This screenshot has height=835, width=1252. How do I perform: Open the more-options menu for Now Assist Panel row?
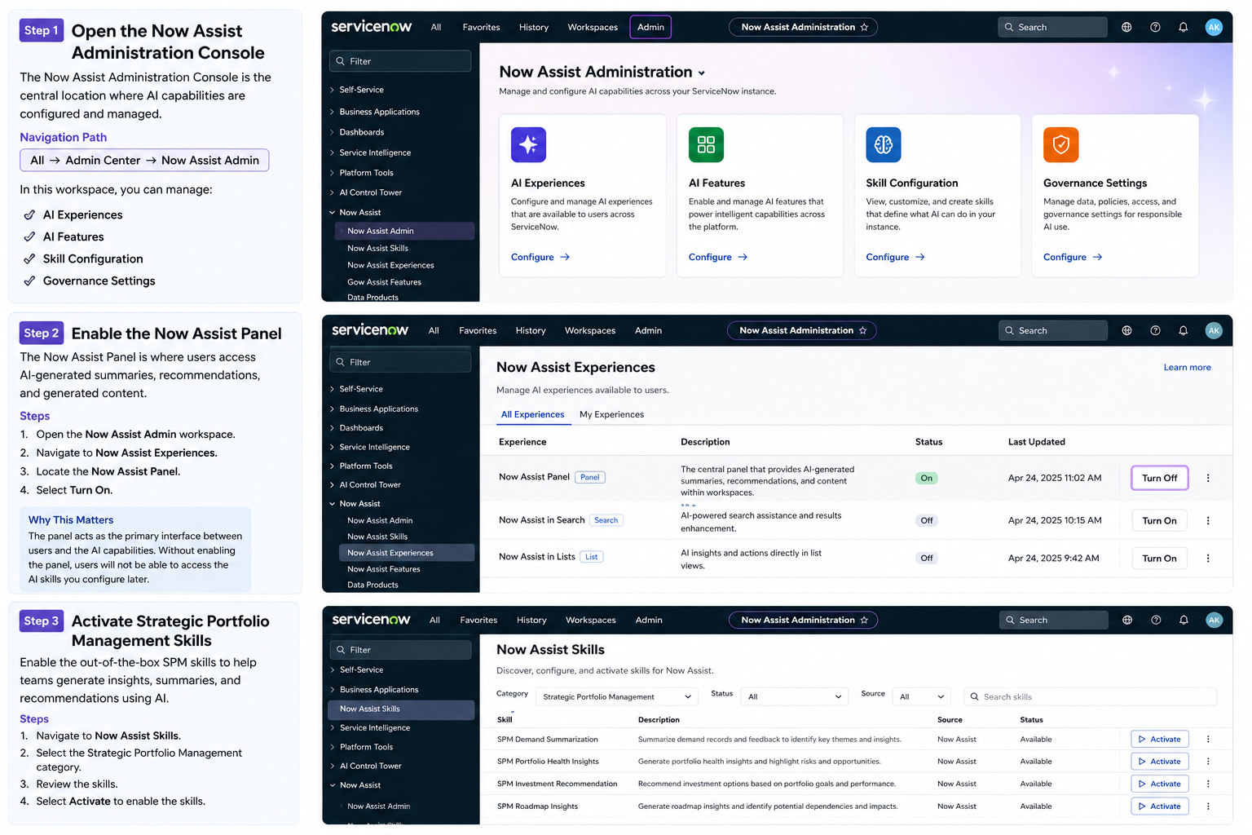pos(1208,478)
